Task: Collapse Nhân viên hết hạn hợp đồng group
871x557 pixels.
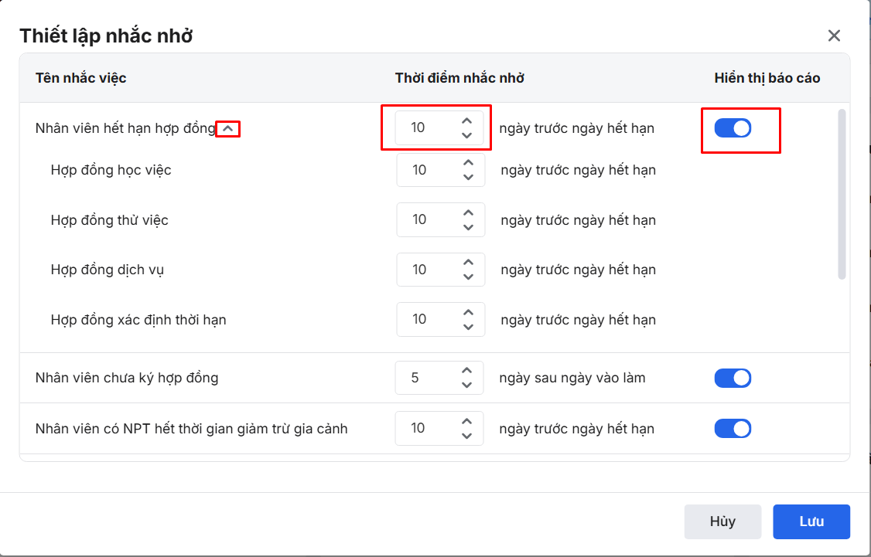Action: 227,129
